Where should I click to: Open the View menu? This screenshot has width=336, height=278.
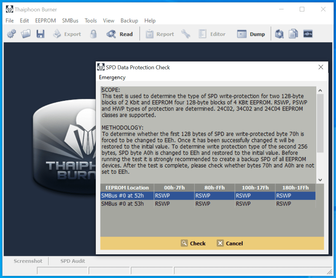tap(109, 21)
